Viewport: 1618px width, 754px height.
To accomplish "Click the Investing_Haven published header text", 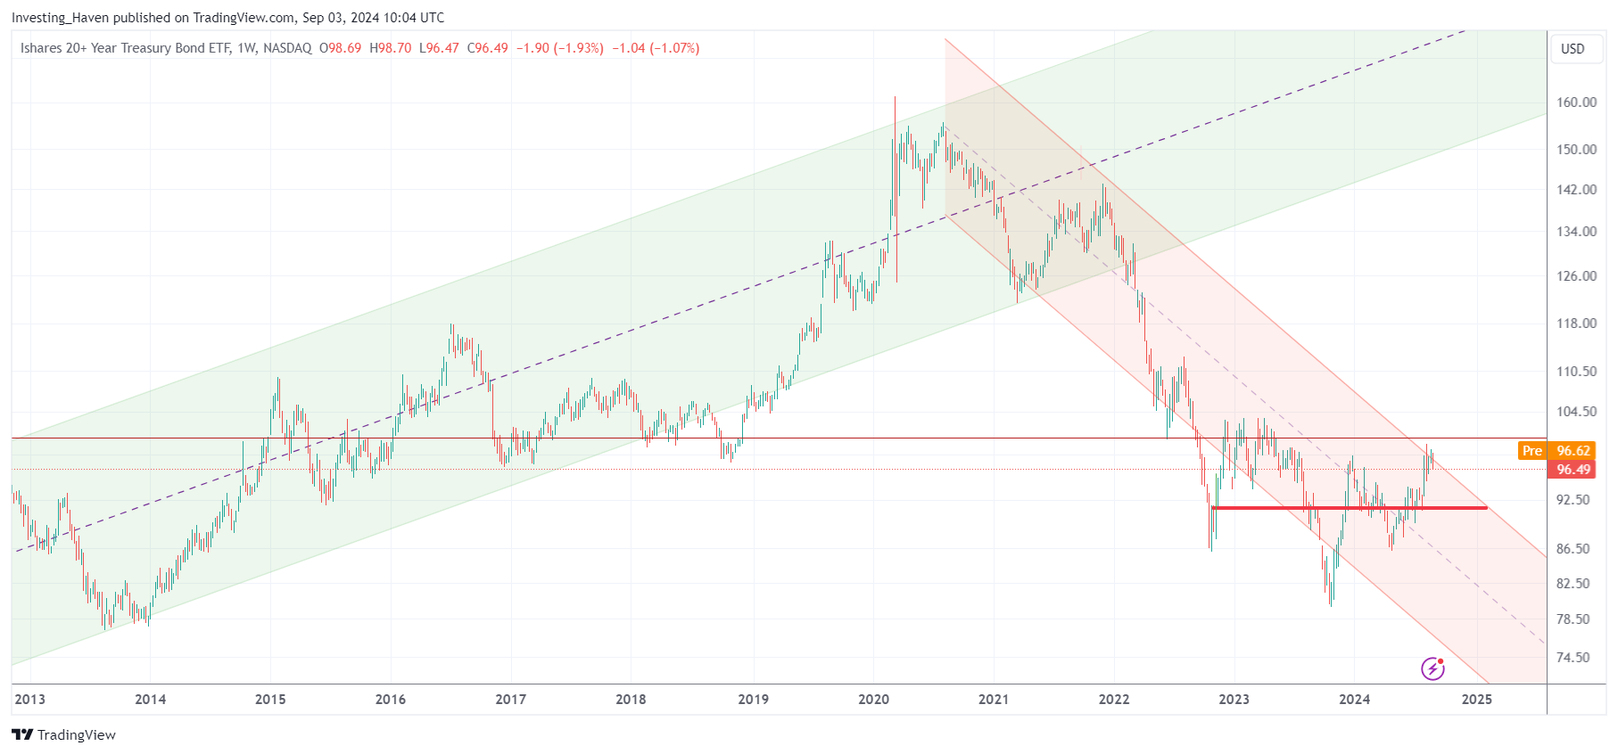I will [227, 18].
